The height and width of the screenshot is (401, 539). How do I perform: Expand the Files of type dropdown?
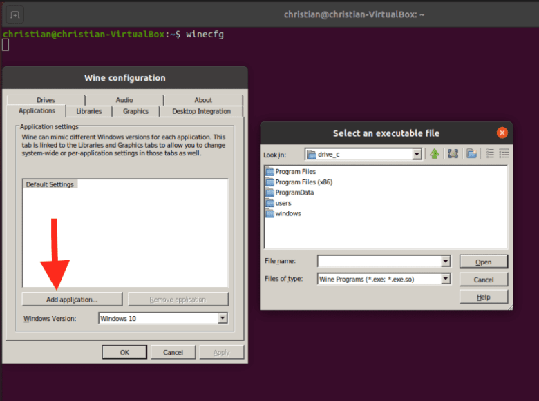pos(446,279)
